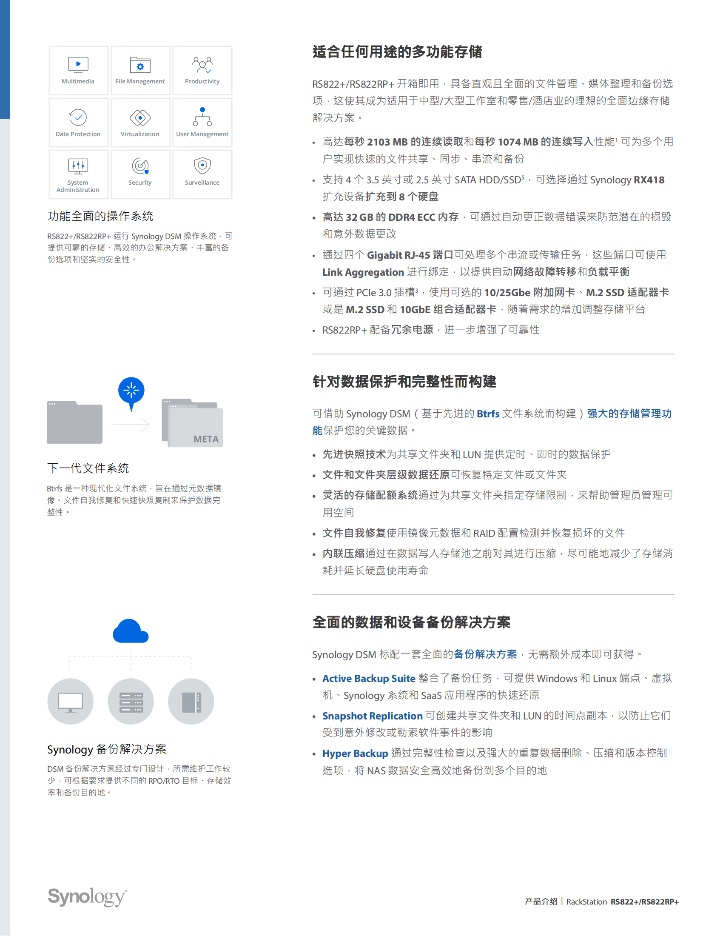This screenshot has width=723, height=936.
Task: Open the Active Backup Suite link
Action: (x=369, y=679)
